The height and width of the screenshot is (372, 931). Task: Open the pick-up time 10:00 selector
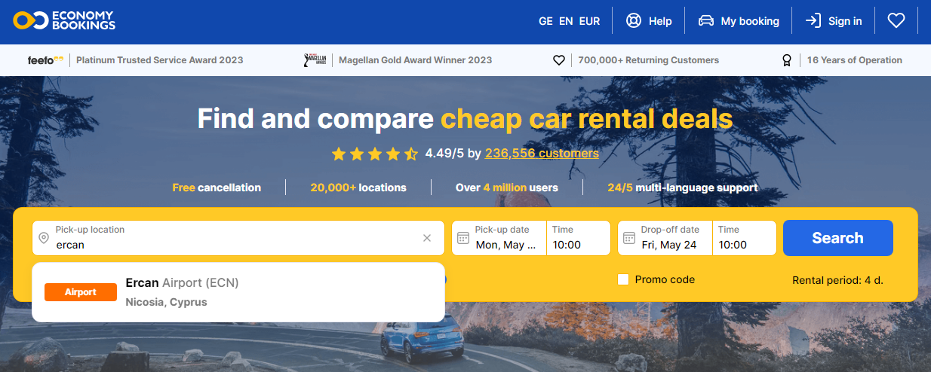(578, 238)
